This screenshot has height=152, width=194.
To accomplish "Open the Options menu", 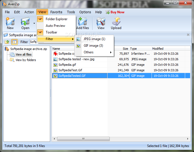I will [x=85, y=12].
